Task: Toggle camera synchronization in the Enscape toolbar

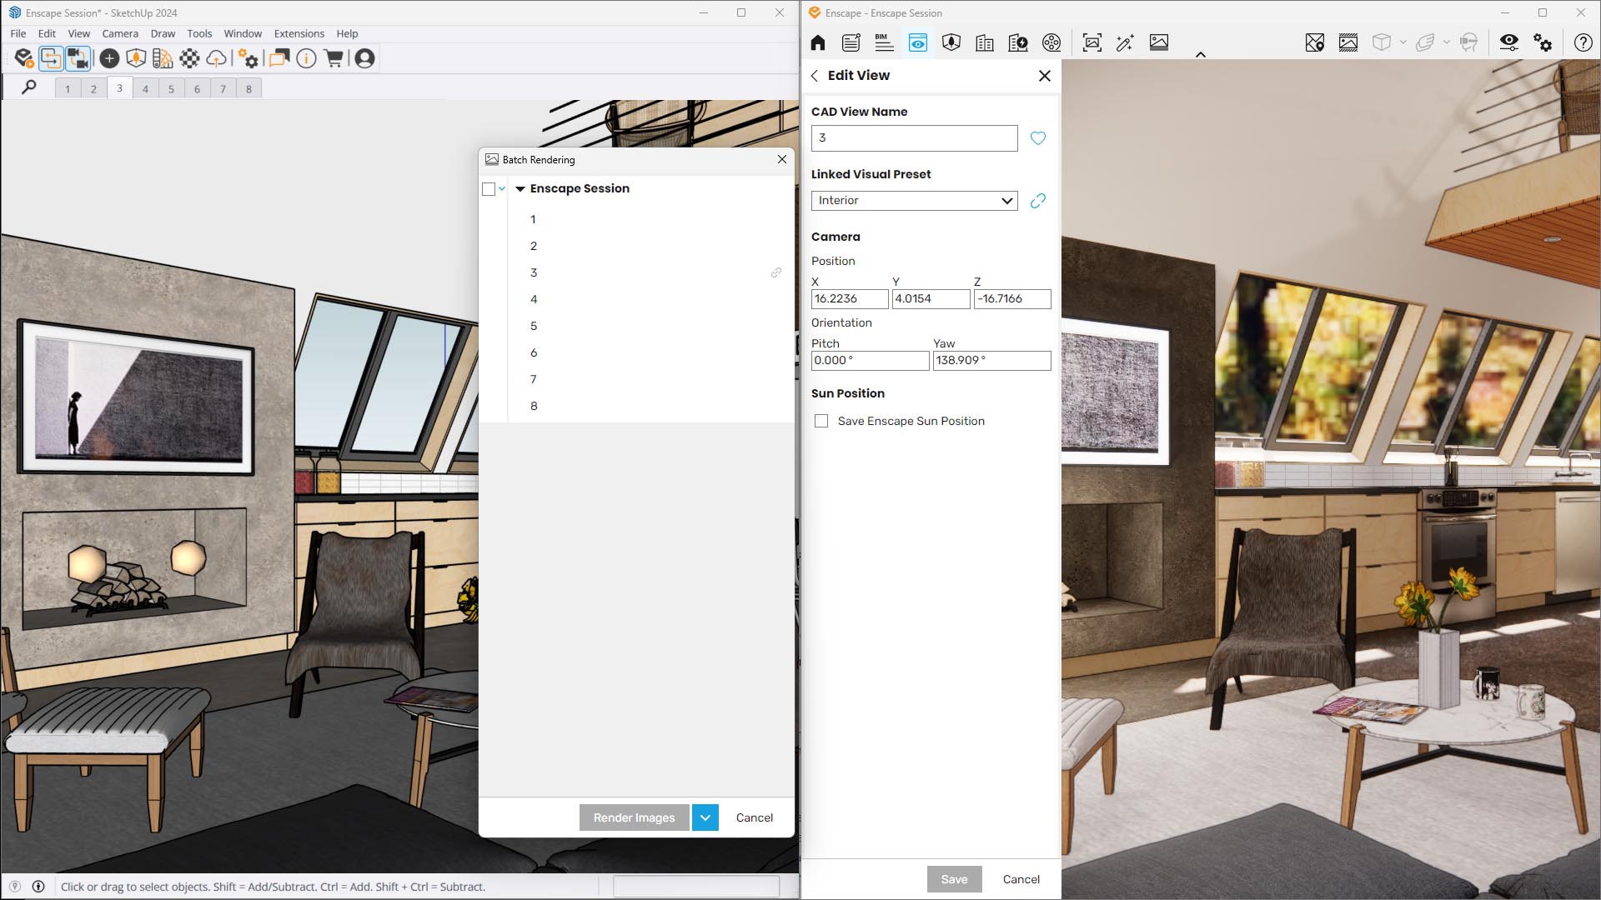Action: 78,58
